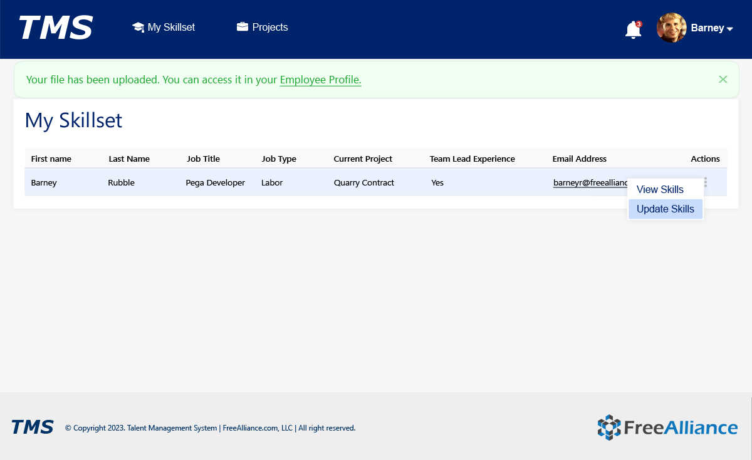Image resolution: width=752 pixels, height=460 pixels.
Task: Click the briefcase icon beside Projects
Action: tap(242, 27)
